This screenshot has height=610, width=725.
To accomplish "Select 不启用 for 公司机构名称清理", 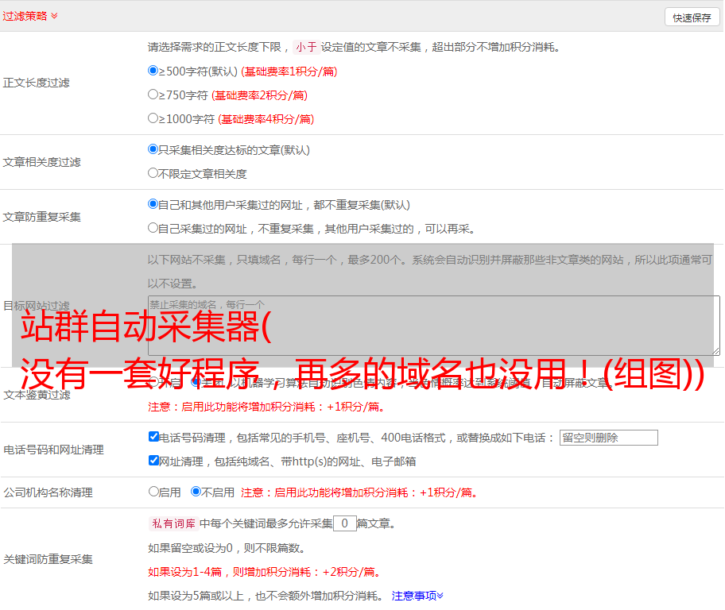I will point(196,492).
